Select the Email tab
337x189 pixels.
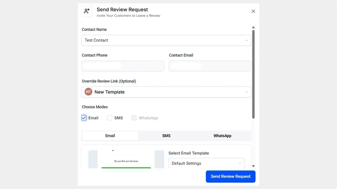click(x=110, y=136)
